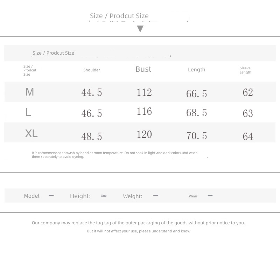Click the gray banner Size / Prodcut Size label

pyautogui.click(x=53, y=53)
